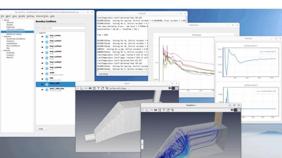Click the ruler icon in Mesh toolbar
This screenshot has width=282, height=158.
pos(82,88)
